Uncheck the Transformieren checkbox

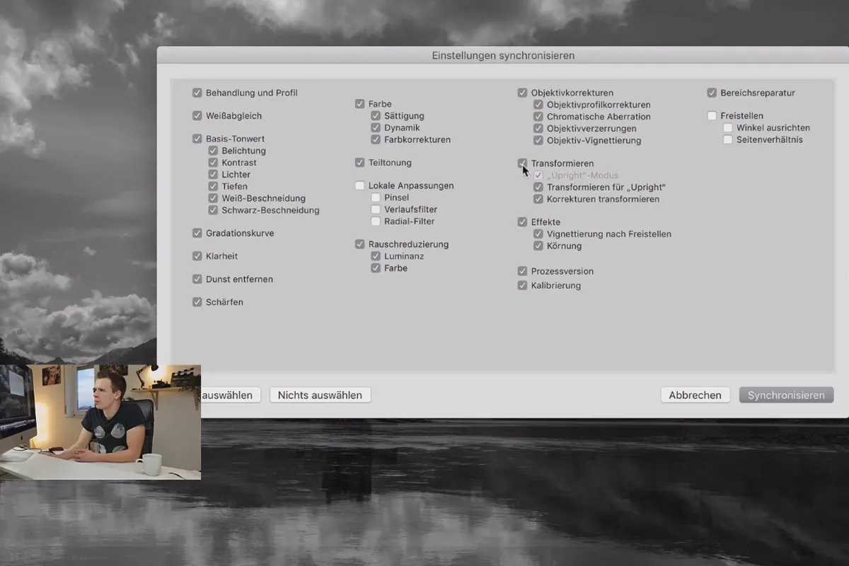523,163
